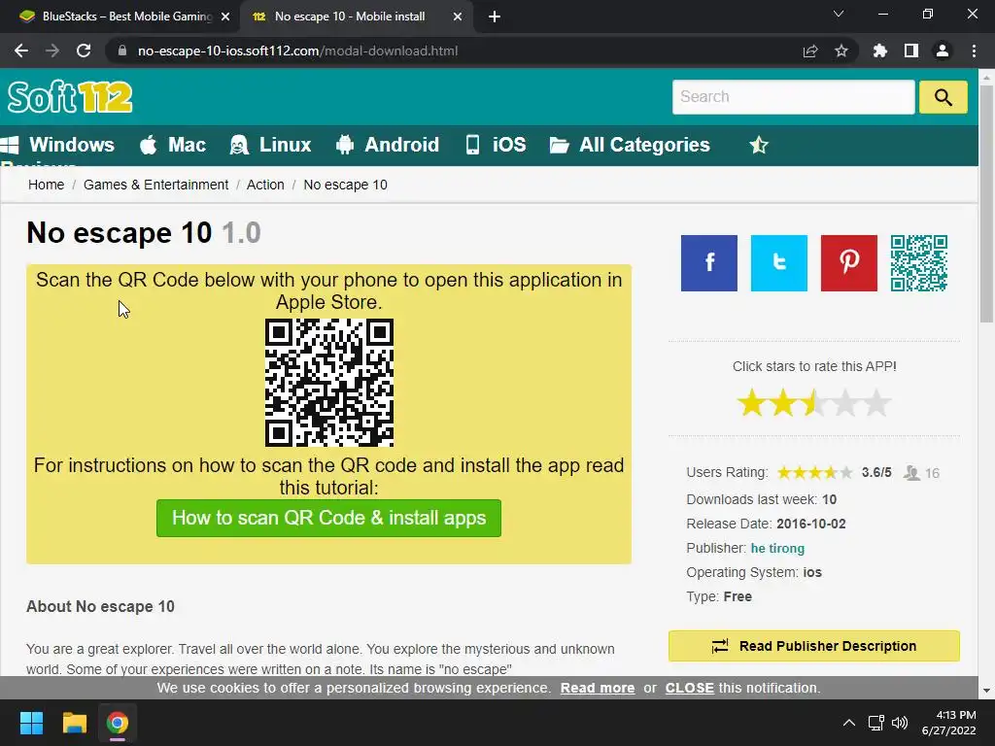Open the tab search chevron

pos(839,14)
